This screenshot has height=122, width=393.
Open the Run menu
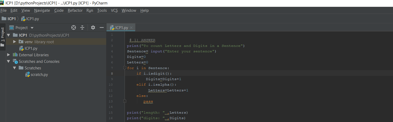(90, 10)
